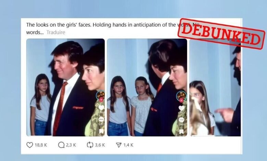Image resolution: width=267 pixels, height=161 pixels.
Task: Open the middle photo showing two girls standing
Action: (x=147, y=87)
